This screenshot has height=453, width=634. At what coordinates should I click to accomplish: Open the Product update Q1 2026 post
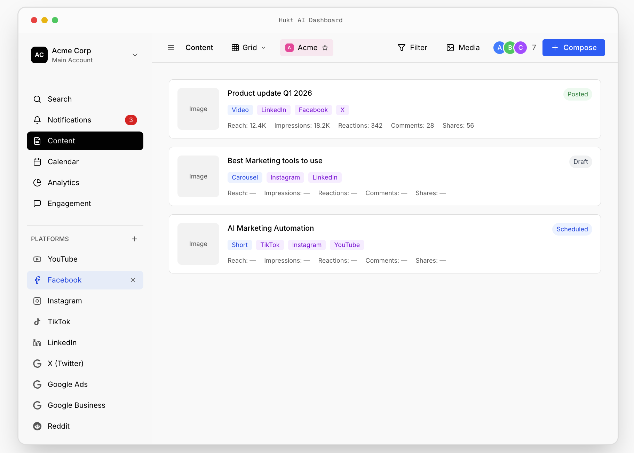click(270, 93)
